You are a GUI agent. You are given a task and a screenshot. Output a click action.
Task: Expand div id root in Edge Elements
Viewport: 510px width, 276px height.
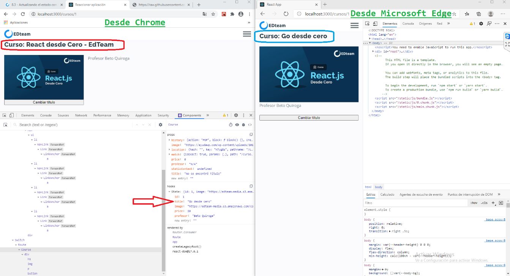[x=373, y=51]
